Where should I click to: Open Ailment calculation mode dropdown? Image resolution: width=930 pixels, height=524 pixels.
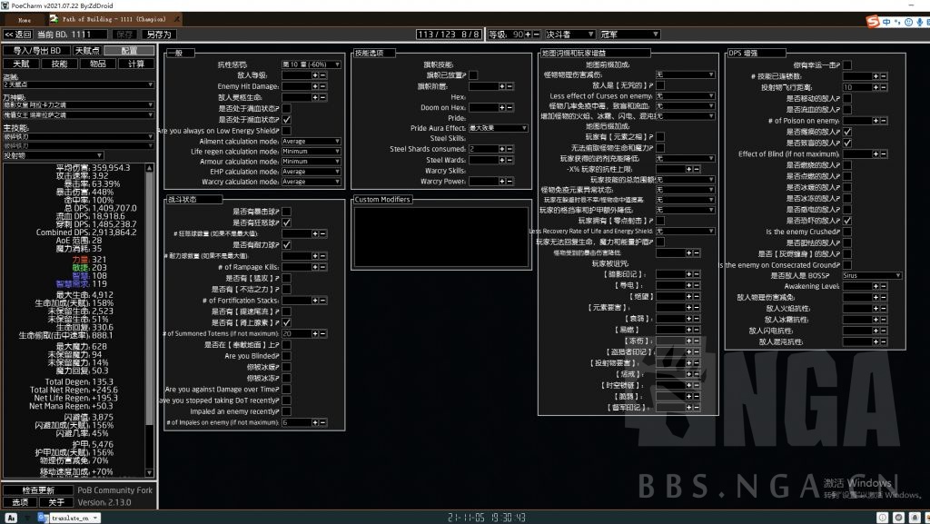point(312,142)
